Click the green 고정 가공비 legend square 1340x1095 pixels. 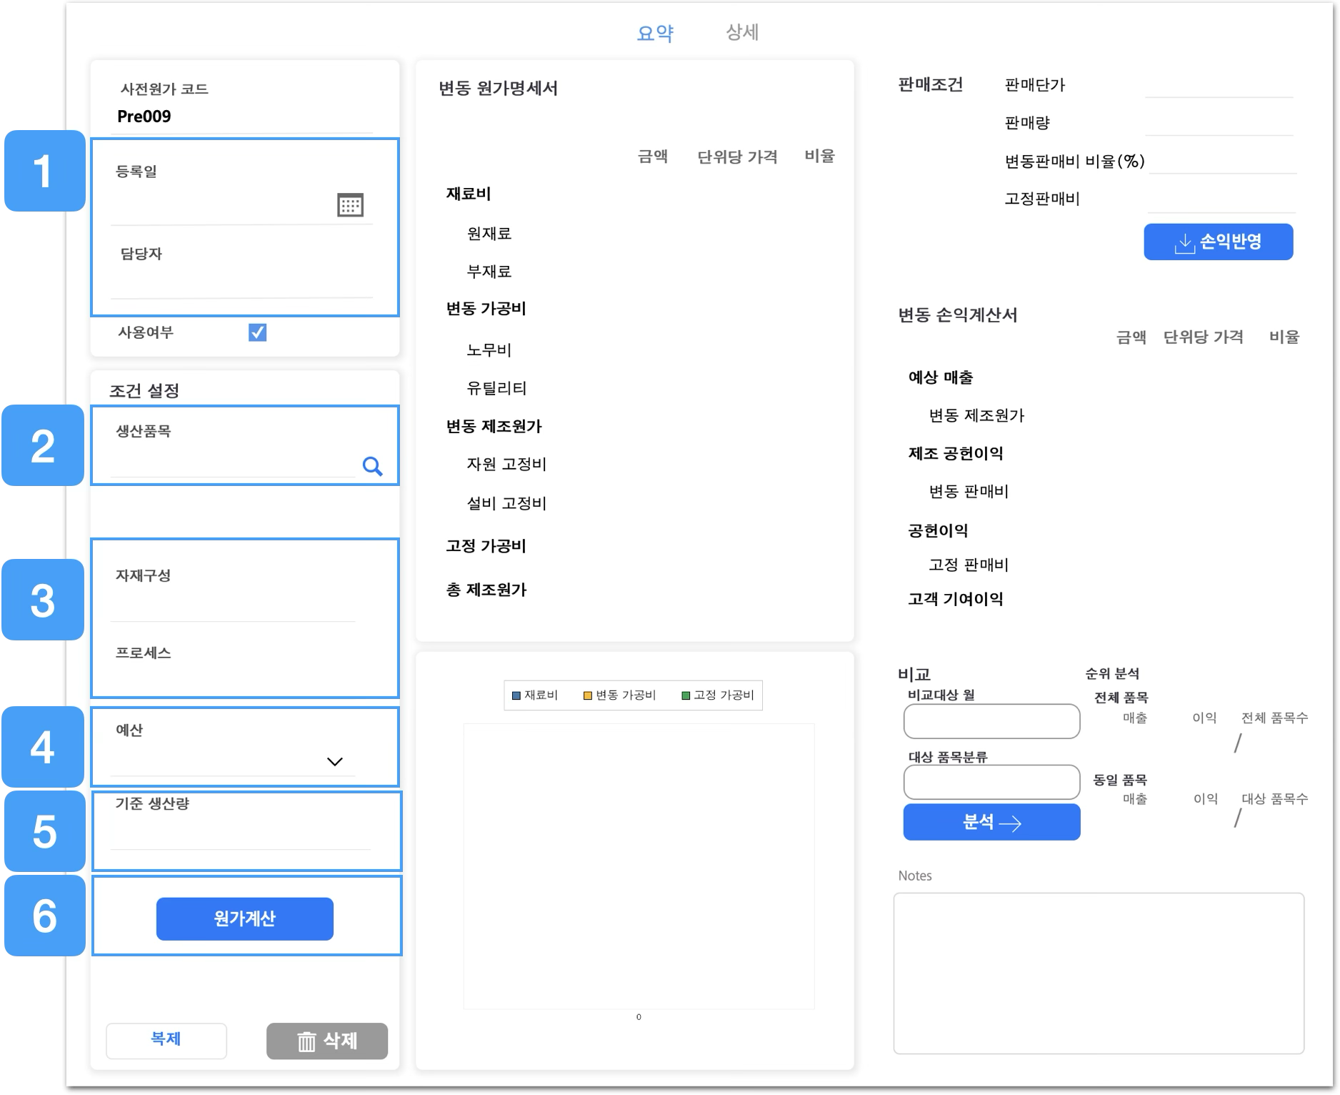[686, 695]
